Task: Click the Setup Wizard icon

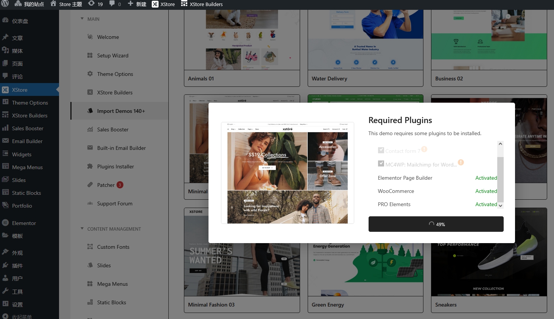Action: [90, 55]
